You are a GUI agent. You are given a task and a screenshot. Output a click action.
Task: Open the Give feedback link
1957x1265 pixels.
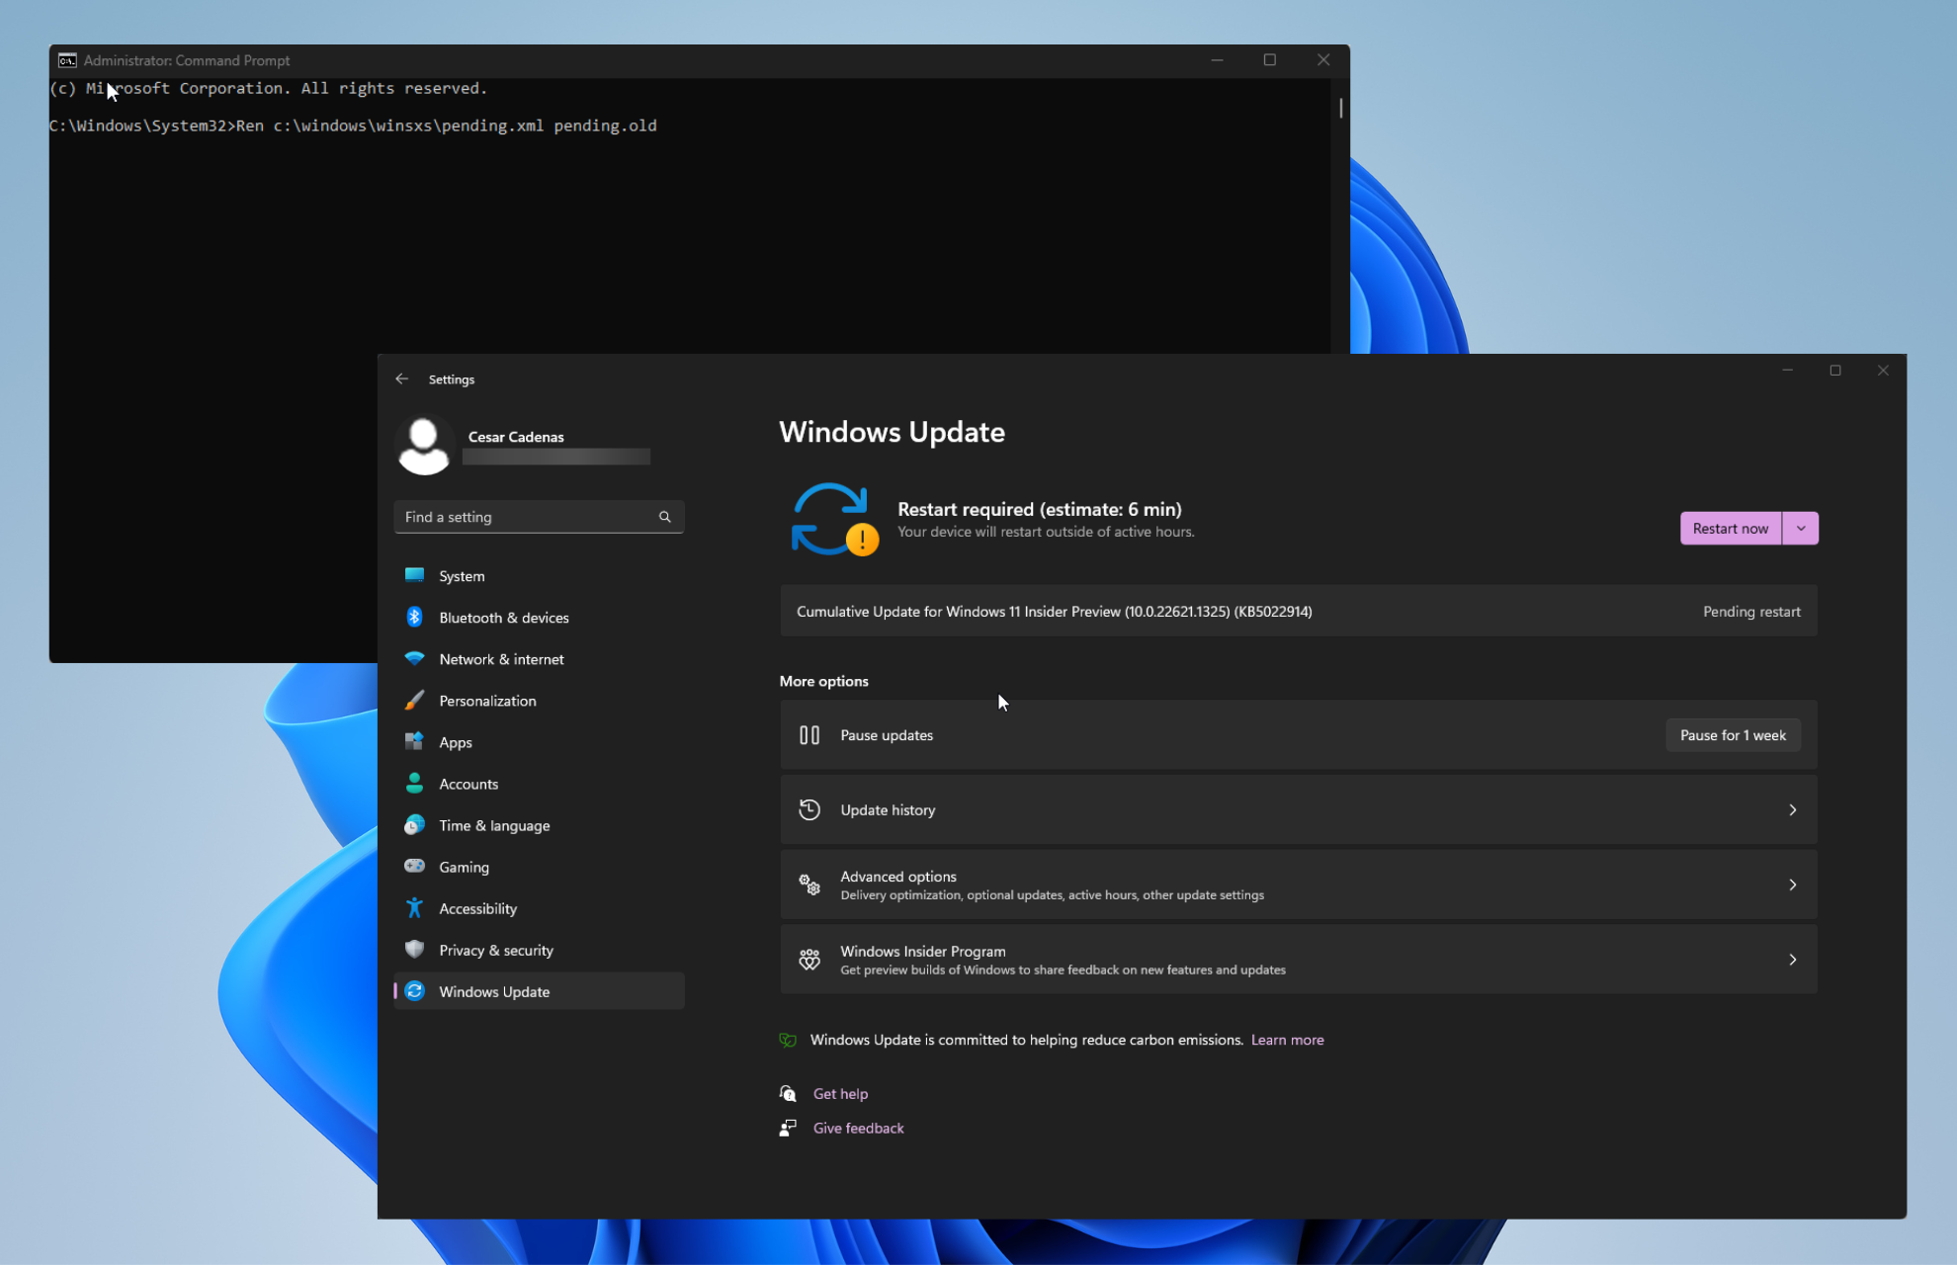click(858, 1128)
